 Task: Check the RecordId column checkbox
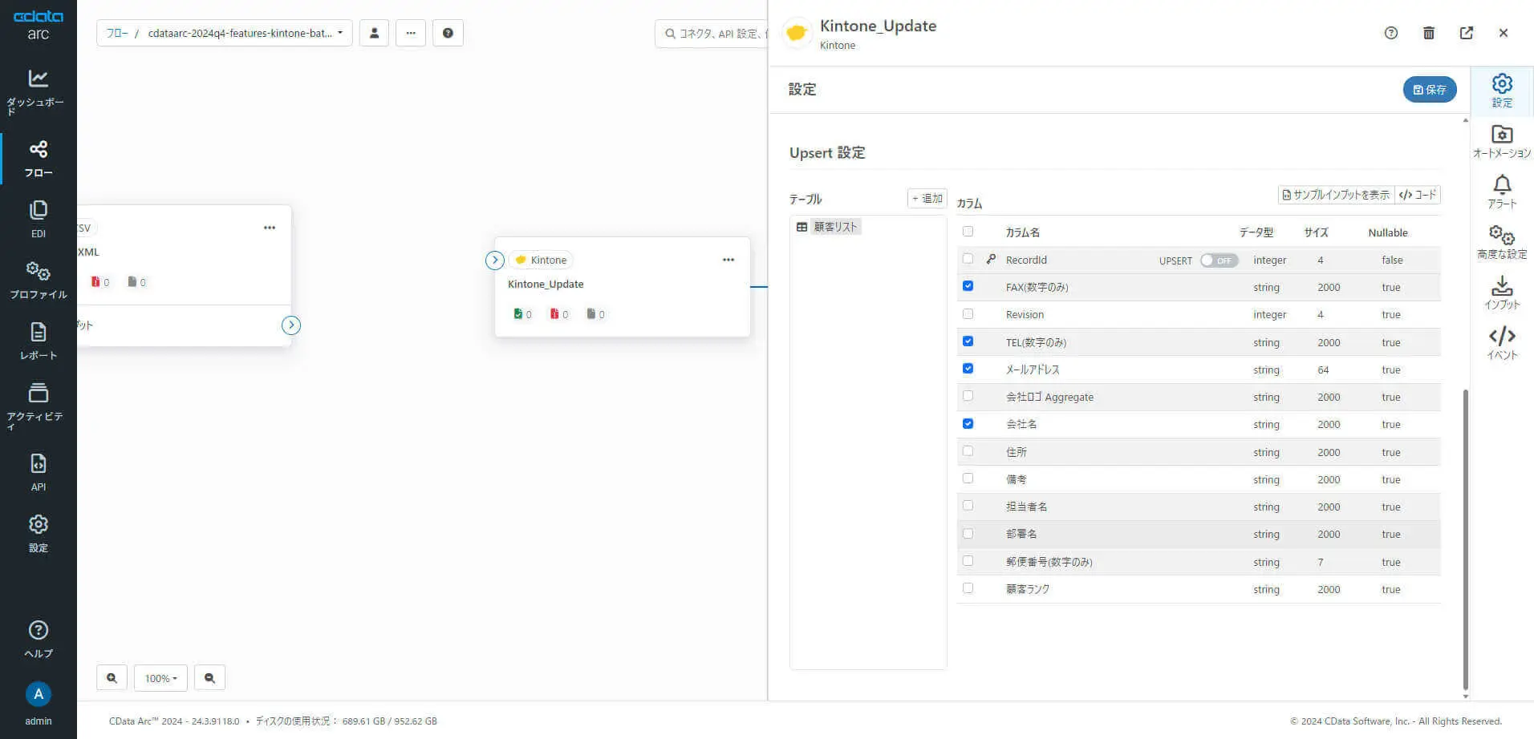(968, 259)
